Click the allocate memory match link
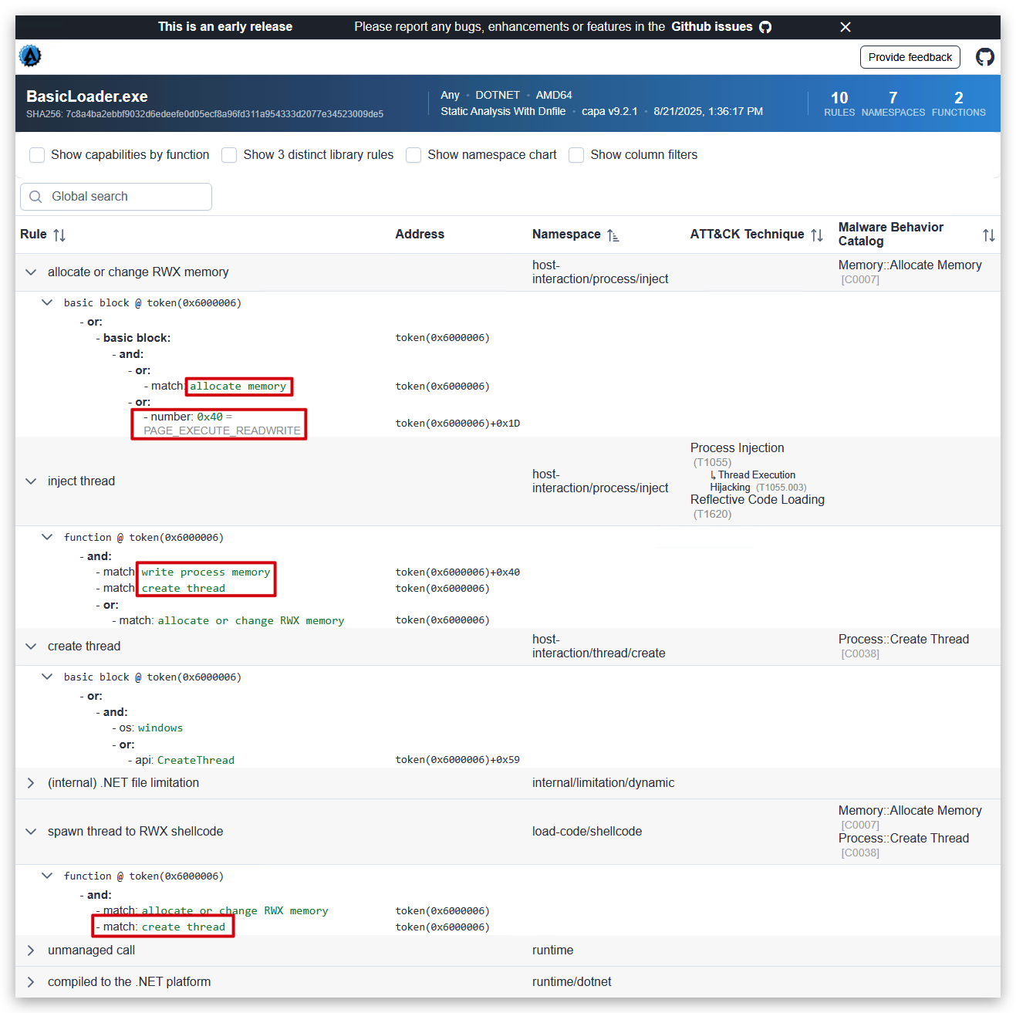Viewport: 1016px width, 1013px height. coord(238,387)
